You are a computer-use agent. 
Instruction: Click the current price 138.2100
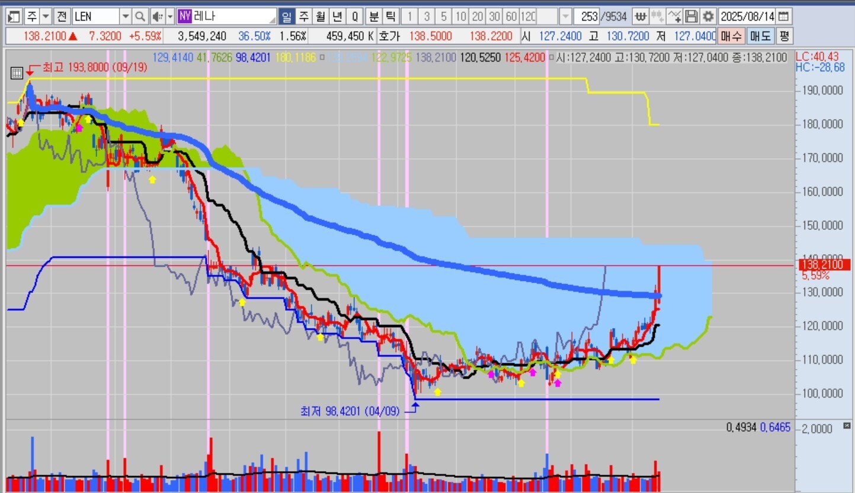click(45, 36)
